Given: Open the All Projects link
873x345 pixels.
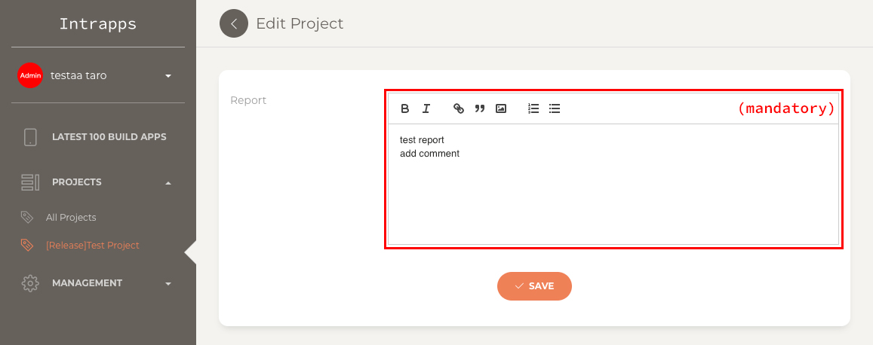Looking at the screenshot, I should point(71,217).
